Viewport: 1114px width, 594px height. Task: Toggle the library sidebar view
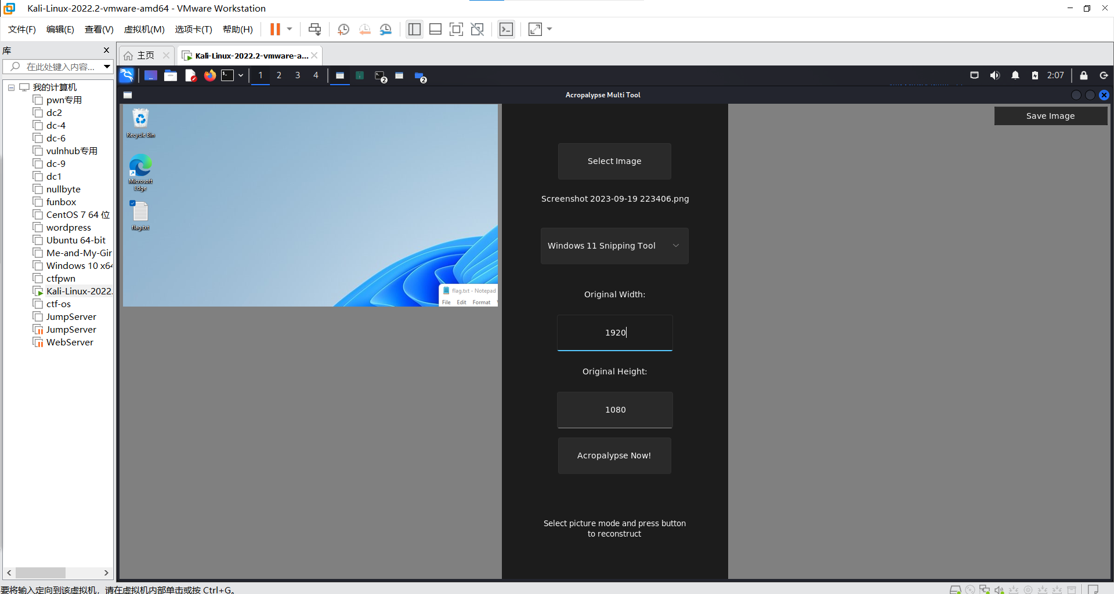click(414, 30)
